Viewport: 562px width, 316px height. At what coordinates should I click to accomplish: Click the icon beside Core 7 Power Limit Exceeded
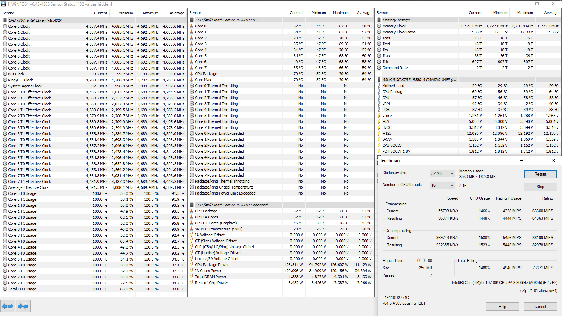point(192,175)
